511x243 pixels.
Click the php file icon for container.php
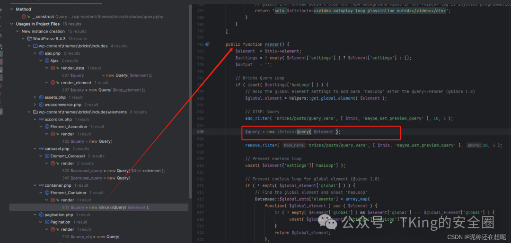click(x=41, y=185)
